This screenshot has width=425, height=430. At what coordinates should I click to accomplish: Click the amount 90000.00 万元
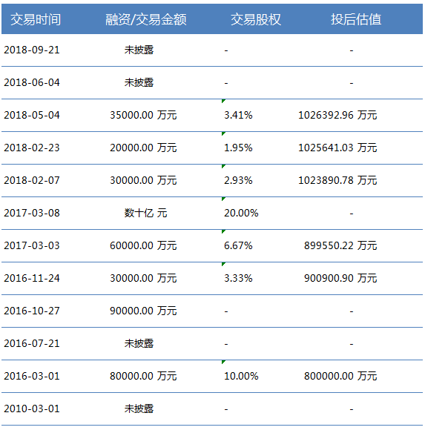click(x=143, y=311)
